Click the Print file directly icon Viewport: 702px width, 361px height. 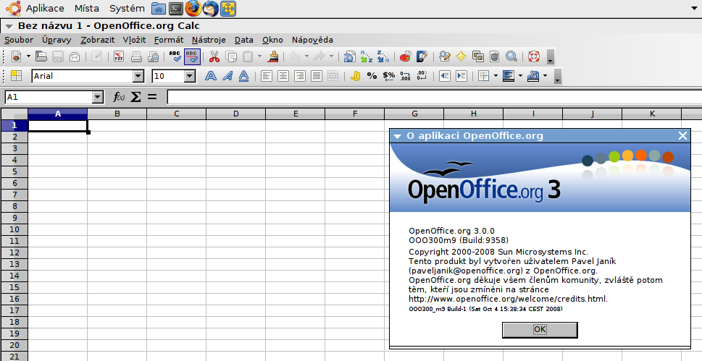point(136,57)
